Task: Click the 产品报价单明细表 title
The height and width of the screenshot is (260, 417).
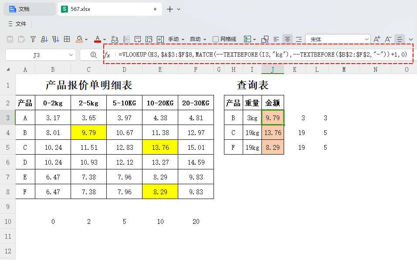Action: point(88,85)
